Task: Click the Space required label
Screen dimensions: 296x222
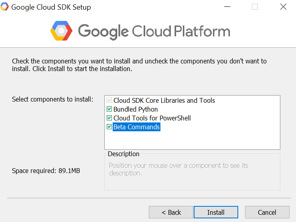Action: [46, 171]
